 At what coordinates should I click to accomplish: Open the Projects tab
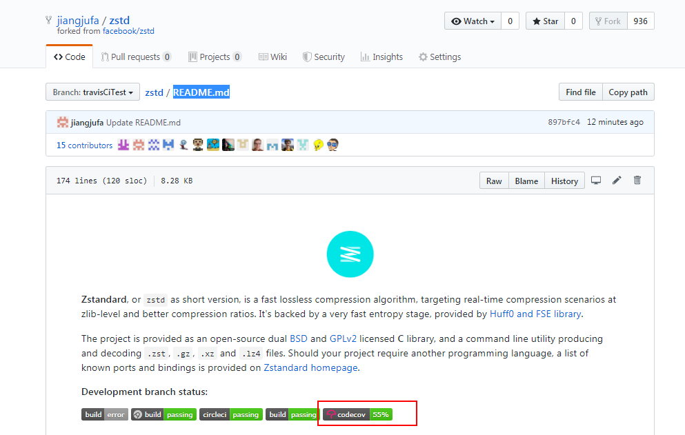[215, 57]
